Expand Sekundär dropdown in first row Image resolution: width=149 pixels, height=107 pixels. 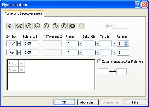pyautogui.click(x=97, y=43)
